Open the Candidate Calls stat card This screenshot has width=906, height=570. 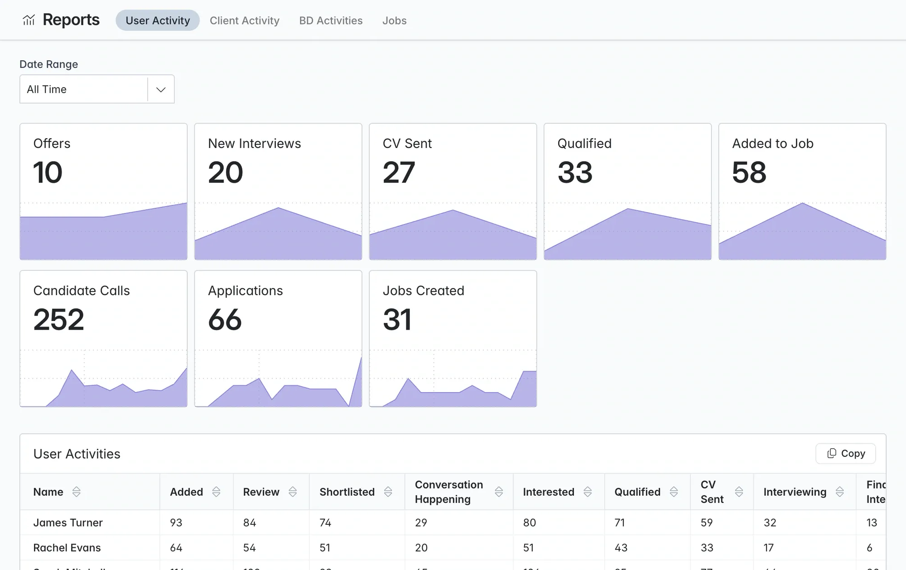tap(103, 339)
